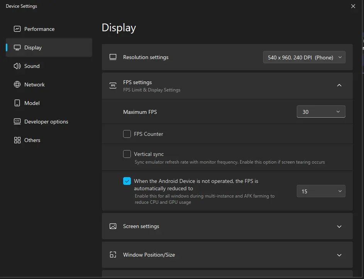
Task: Enable the Vertical sync checkbox
Action: click(x=127, y=154)
